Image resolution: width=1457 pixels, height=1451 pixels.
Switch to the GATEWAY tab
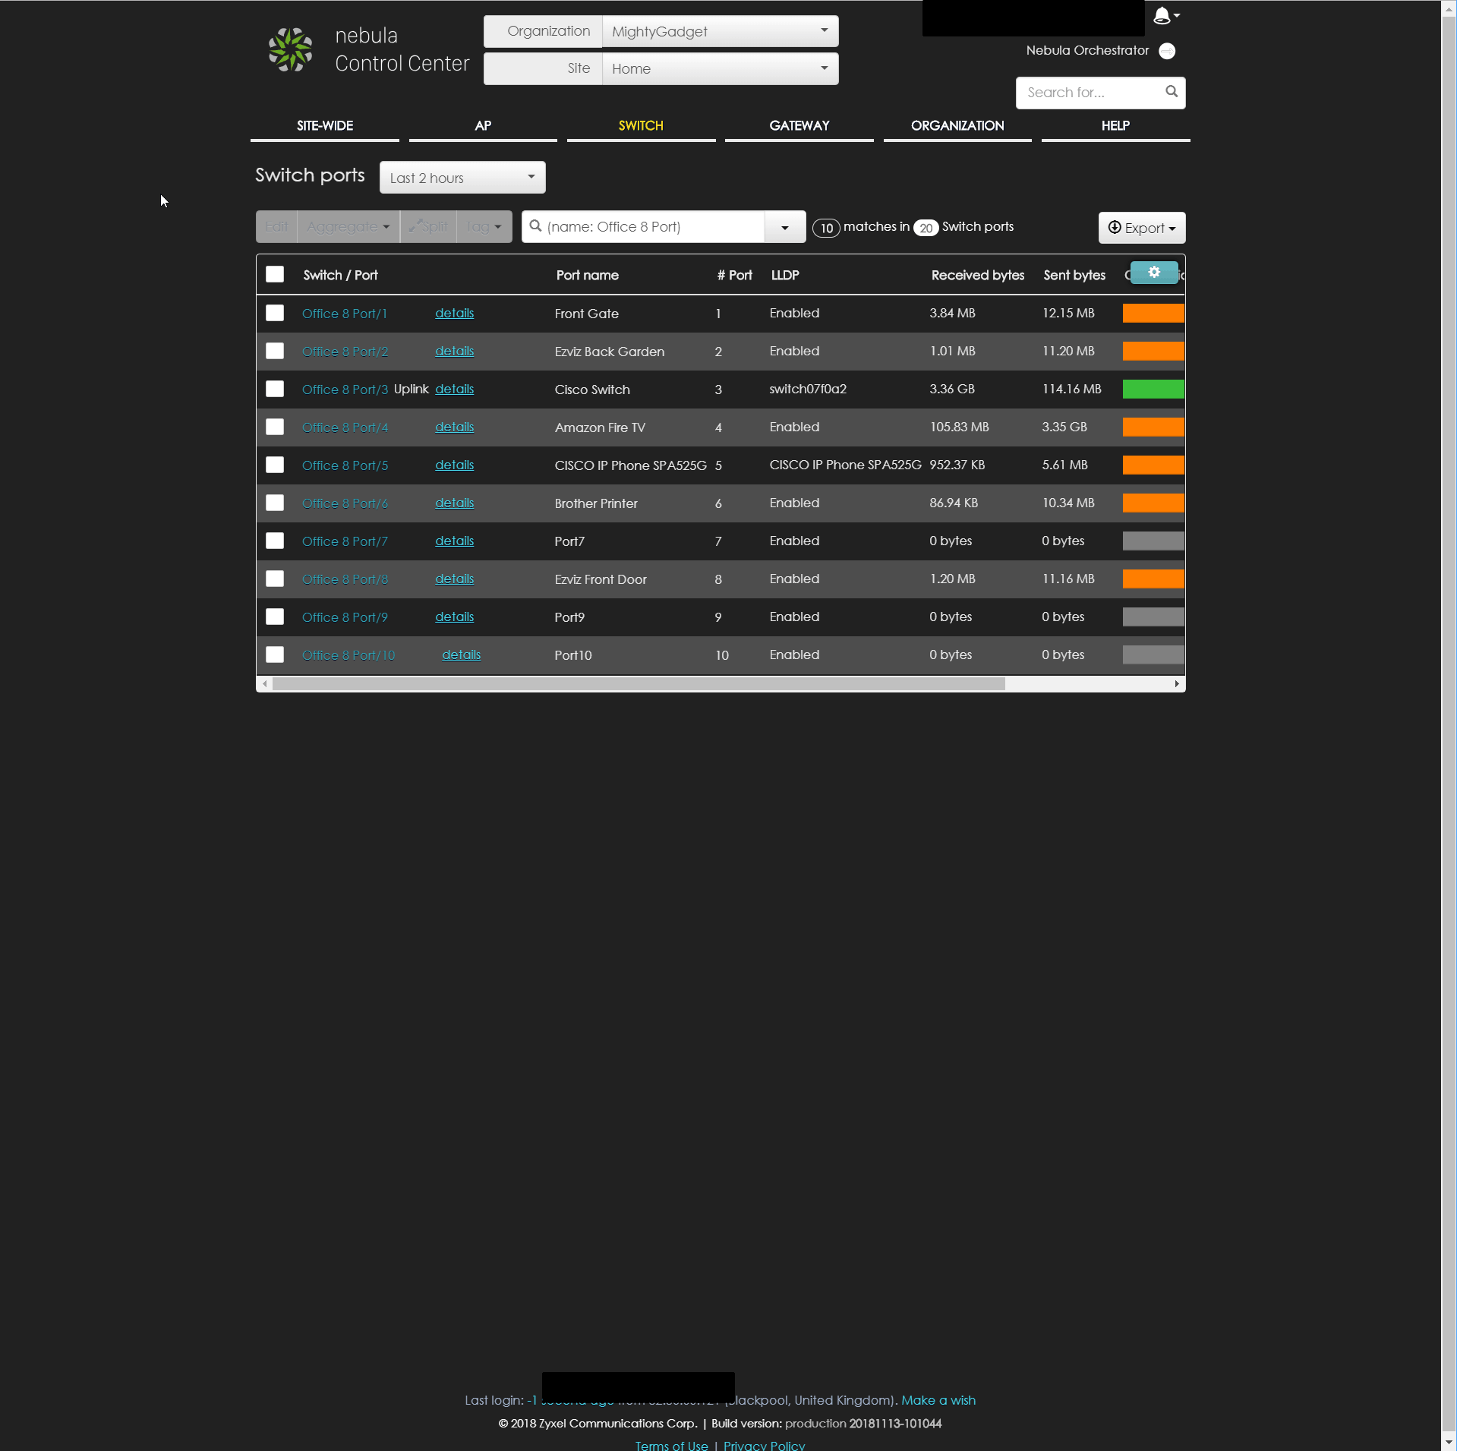[x=799, y=125]
